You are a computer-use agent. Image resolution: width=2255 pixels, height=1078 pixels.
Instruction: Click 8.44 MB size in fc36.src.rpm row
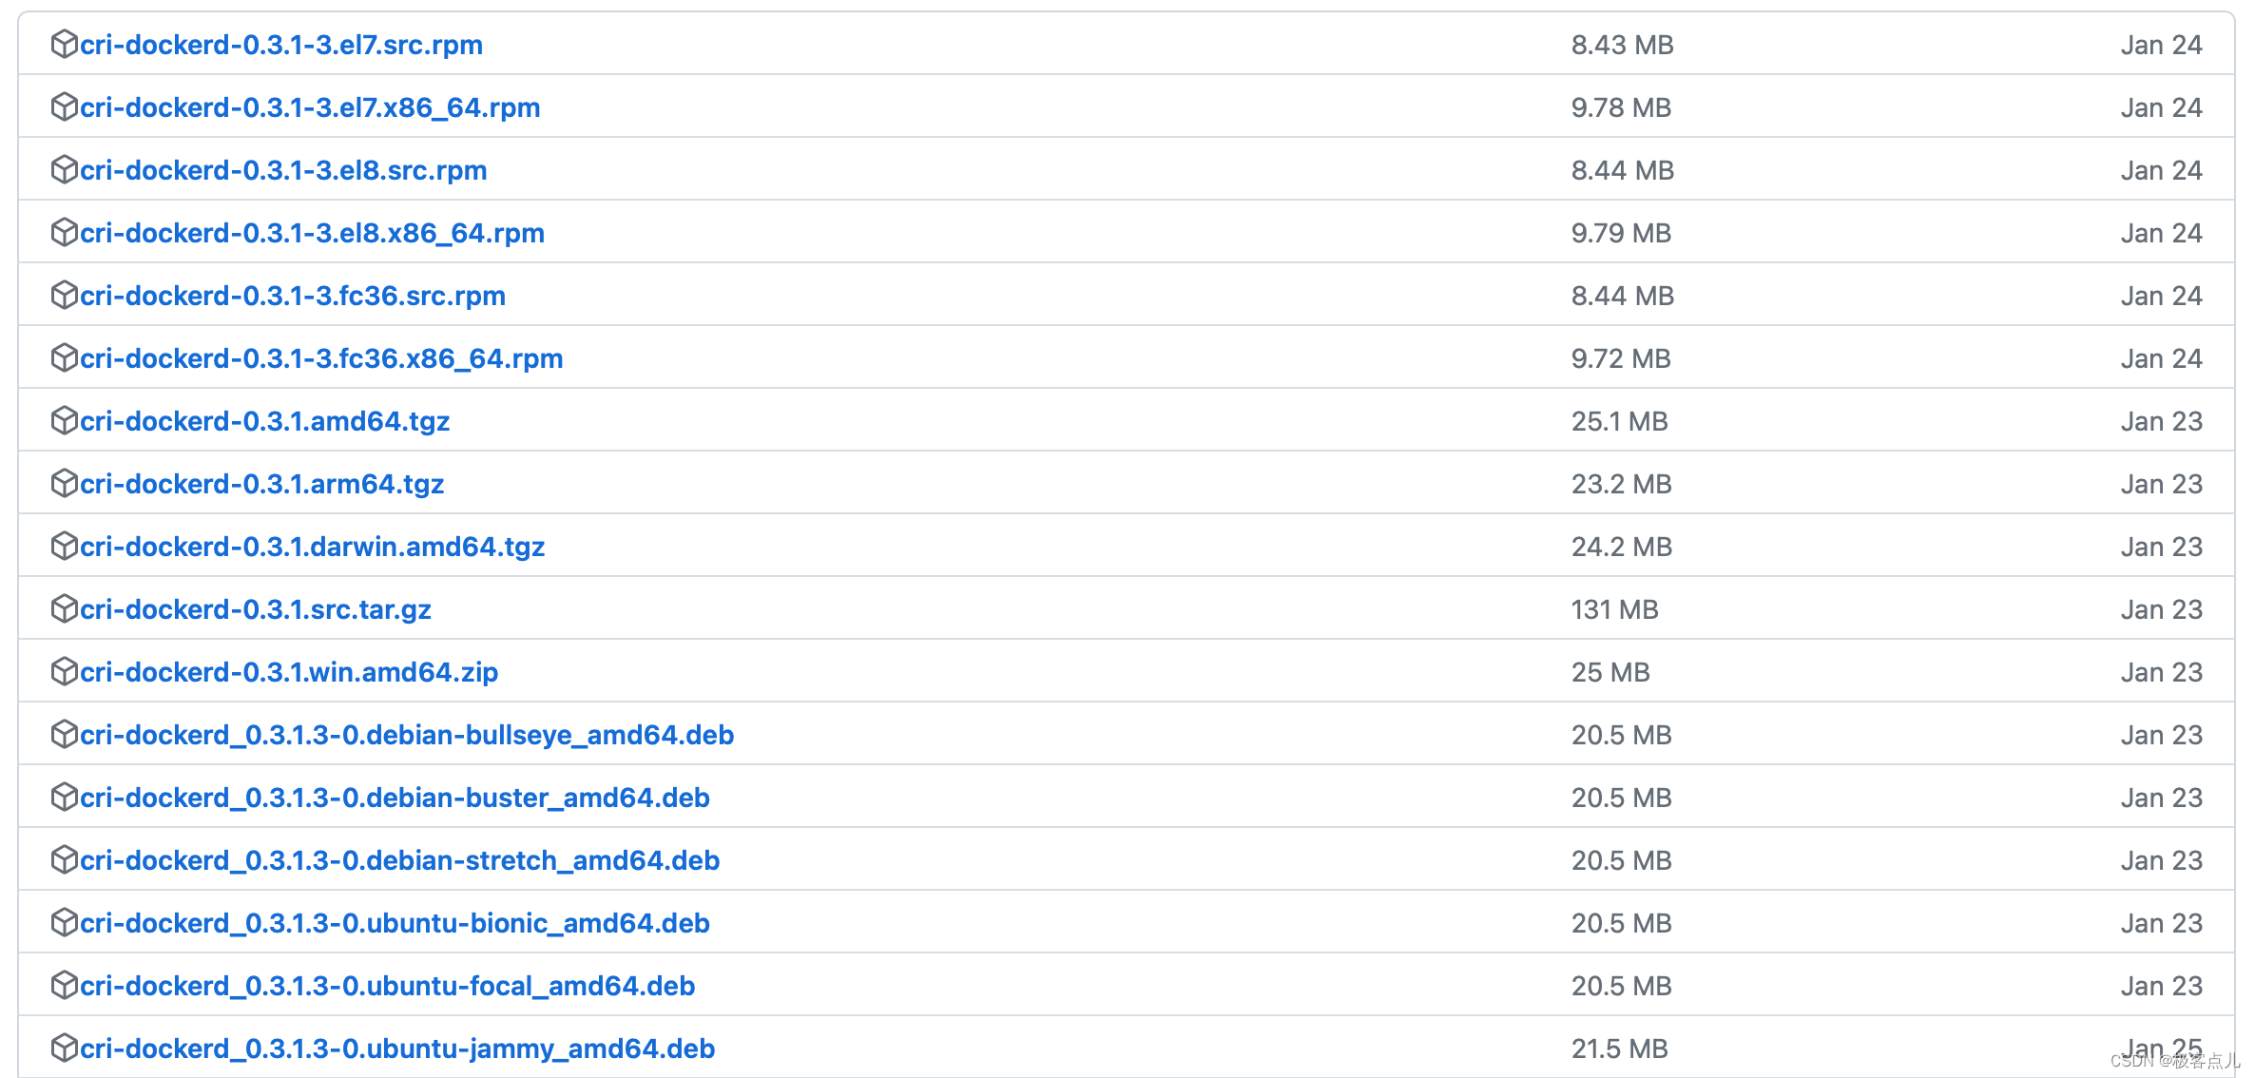tap(1622, 296)
